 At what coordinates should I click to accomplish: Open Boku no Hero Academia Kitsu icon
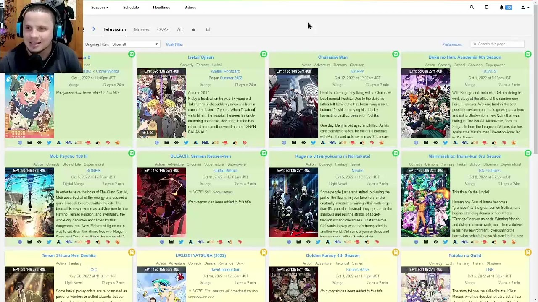pyautogui.click(x=504, y=143)
